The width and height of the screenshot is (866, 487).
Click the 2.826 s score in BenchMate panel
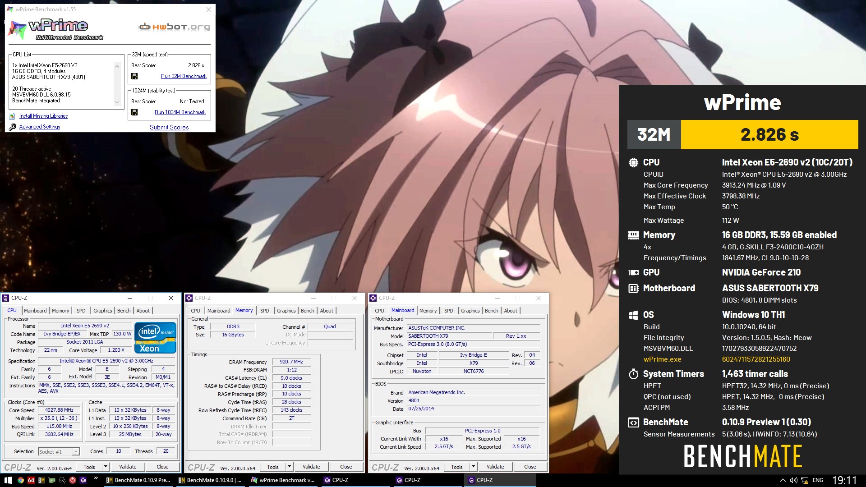point(769,134)
